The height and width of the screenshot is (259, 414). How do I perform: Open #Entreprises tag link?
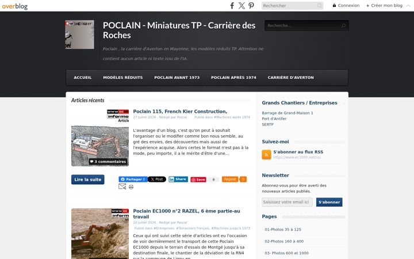point(164,228)
